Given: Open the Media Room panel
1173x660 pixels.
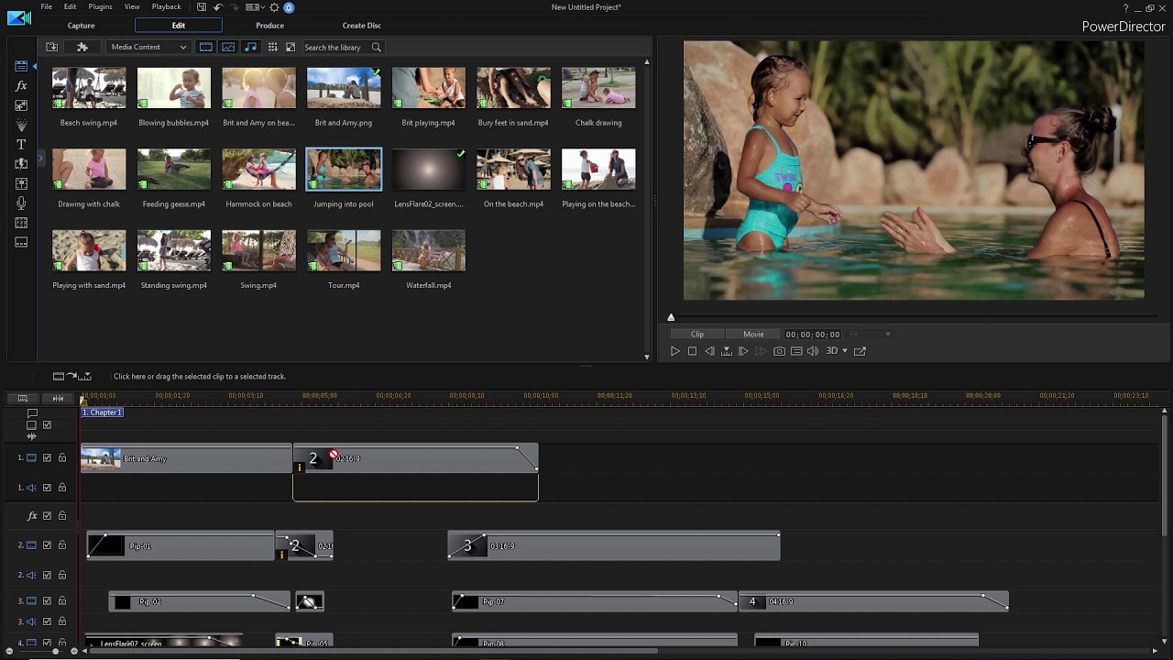Looking at the screenshot, I should [x=21, y=66].
